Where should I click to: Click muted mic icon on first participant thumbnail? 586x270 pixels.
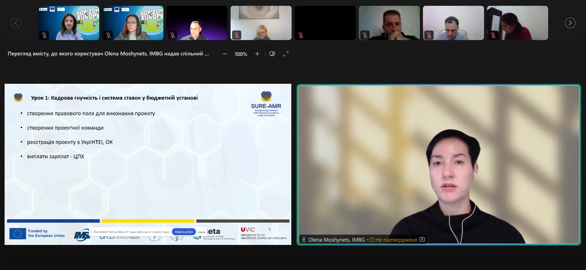[44, 35]
